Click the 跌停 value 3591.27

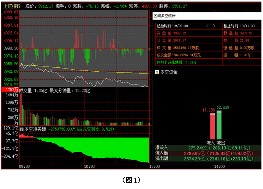(x=180, y=6)
